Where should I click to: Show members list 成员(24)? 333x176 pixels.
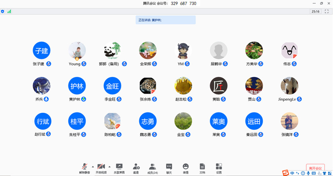[x=153, y=167]
